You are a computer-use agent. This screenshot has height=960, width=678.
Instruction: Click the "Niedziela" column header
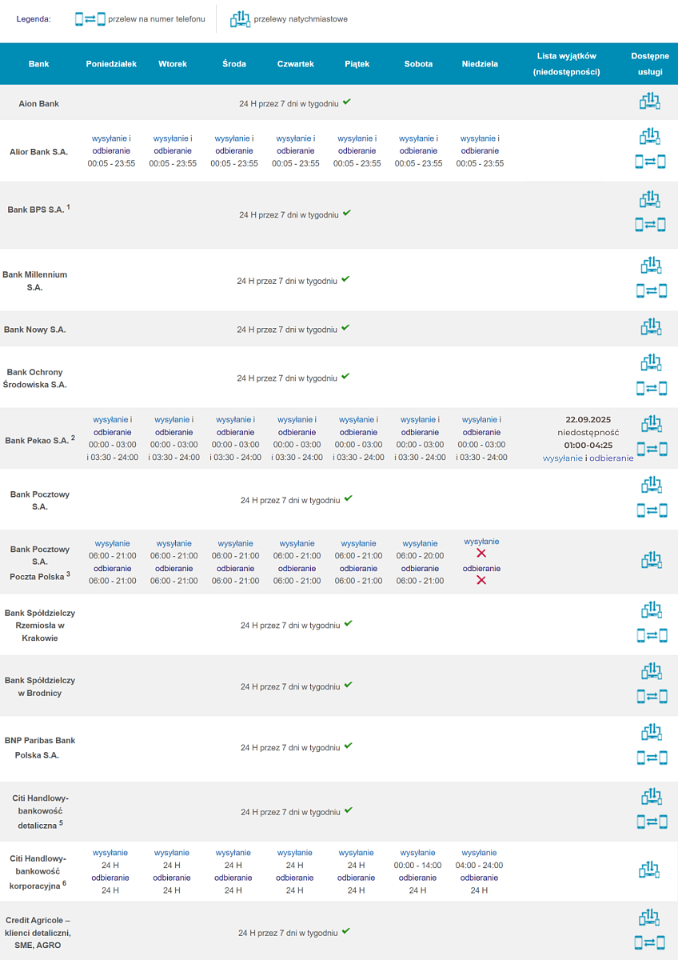pos(480,64)
